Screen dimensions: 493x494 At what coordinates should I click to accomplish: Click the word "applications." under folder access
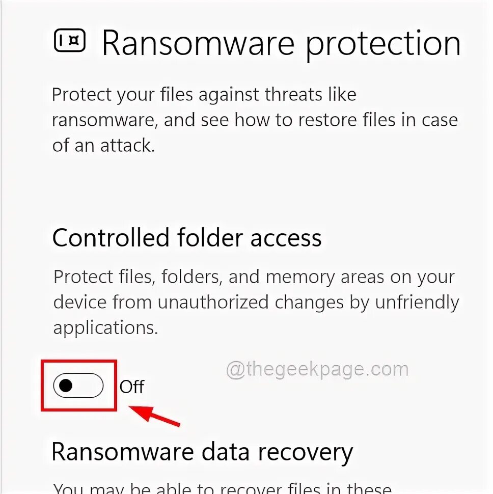click(x=105, y=328)
